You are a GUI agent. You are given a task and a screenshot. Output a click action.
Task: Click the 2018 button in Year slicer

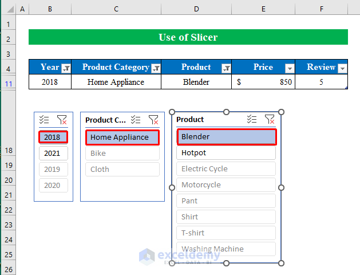53,137
